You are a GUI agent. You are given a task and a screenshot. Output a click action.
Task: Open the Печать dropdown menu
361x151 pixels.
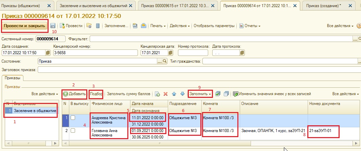pos(158,26)
